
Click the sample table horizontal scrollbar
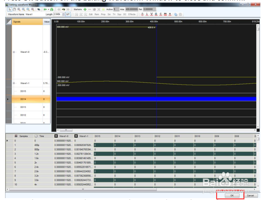(83, 189)
